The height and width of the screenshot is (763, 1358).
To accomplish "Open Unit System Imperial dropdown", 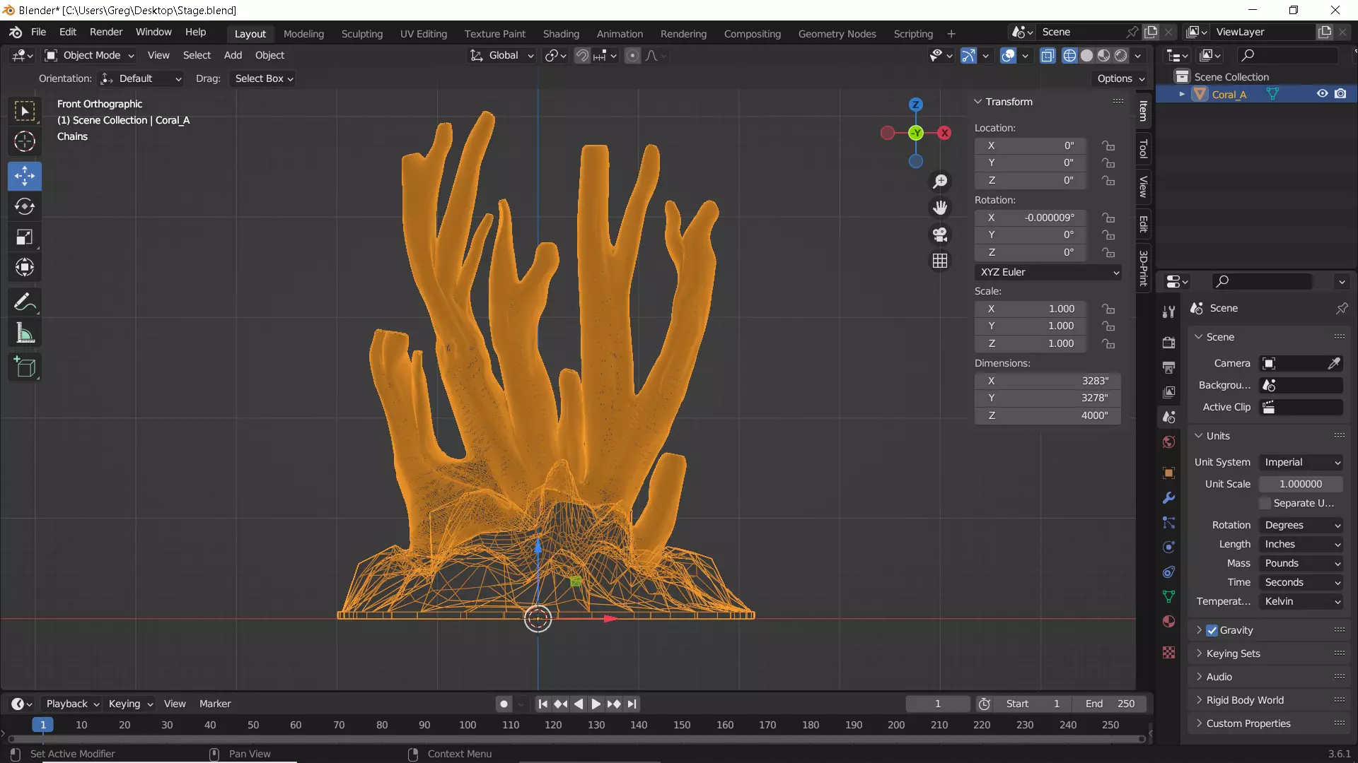I will [x=1301, y=462].
